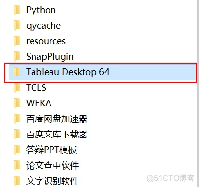The image size is (199, 187).
Task: Select the SnapPlugin folder name
Action: coord(50,57)
